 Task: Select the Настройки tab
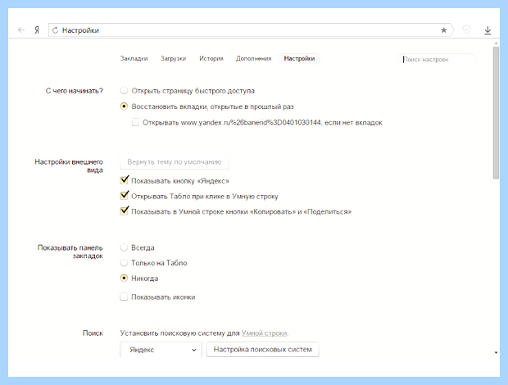299,59
